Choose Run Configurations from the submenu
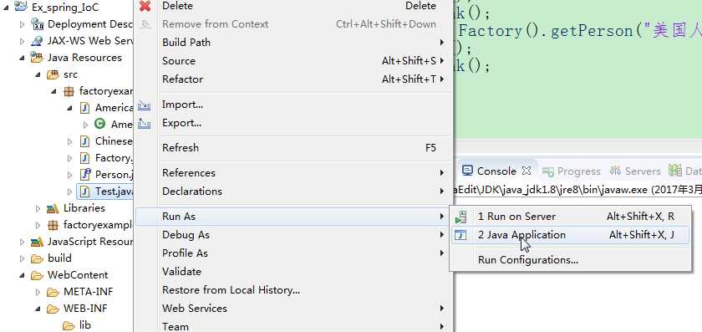The image size is (702, 332). click(x=570, y=260)
